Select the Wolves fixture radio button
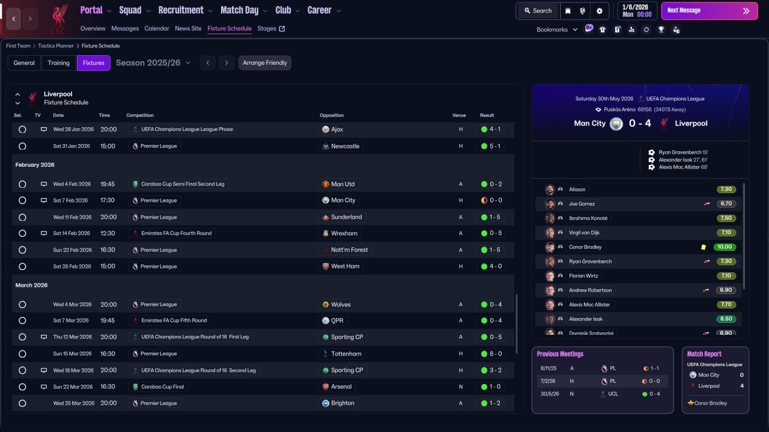The width and height of the screenshot is (769, 432). [22, 304]
